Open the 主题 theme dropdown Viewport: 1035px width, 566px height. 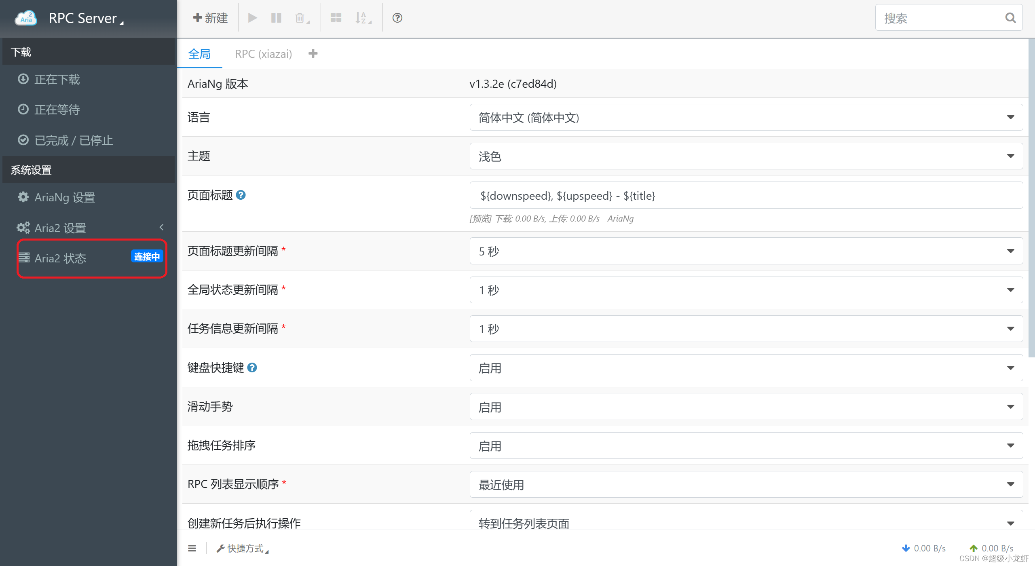(746, 156)
